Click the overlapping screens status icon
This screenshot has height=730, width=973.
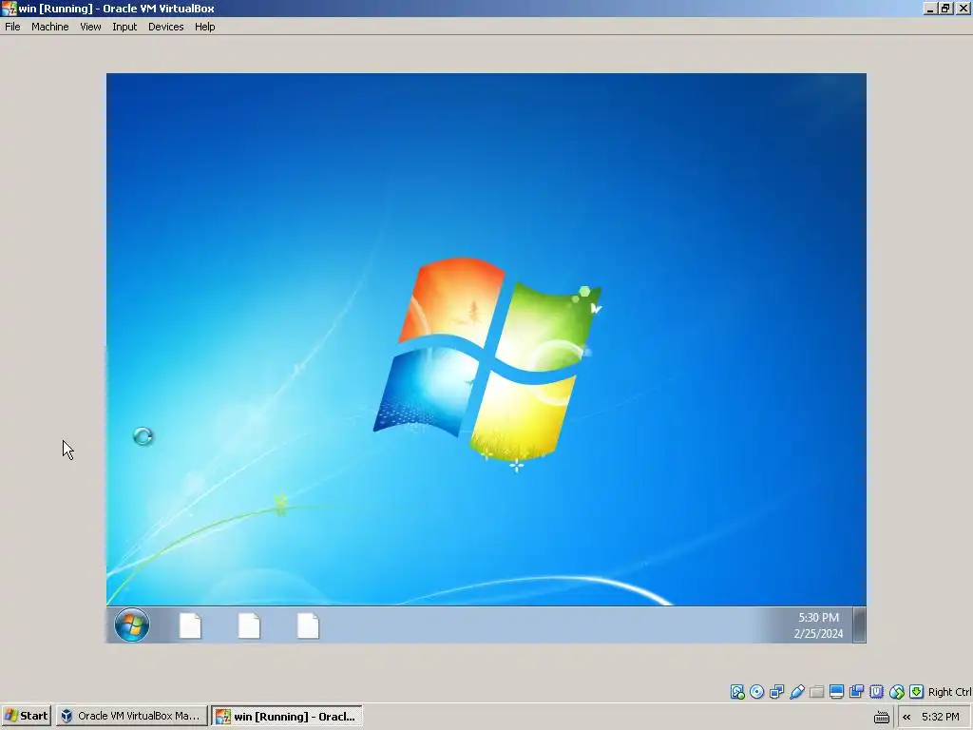(856, 692)
